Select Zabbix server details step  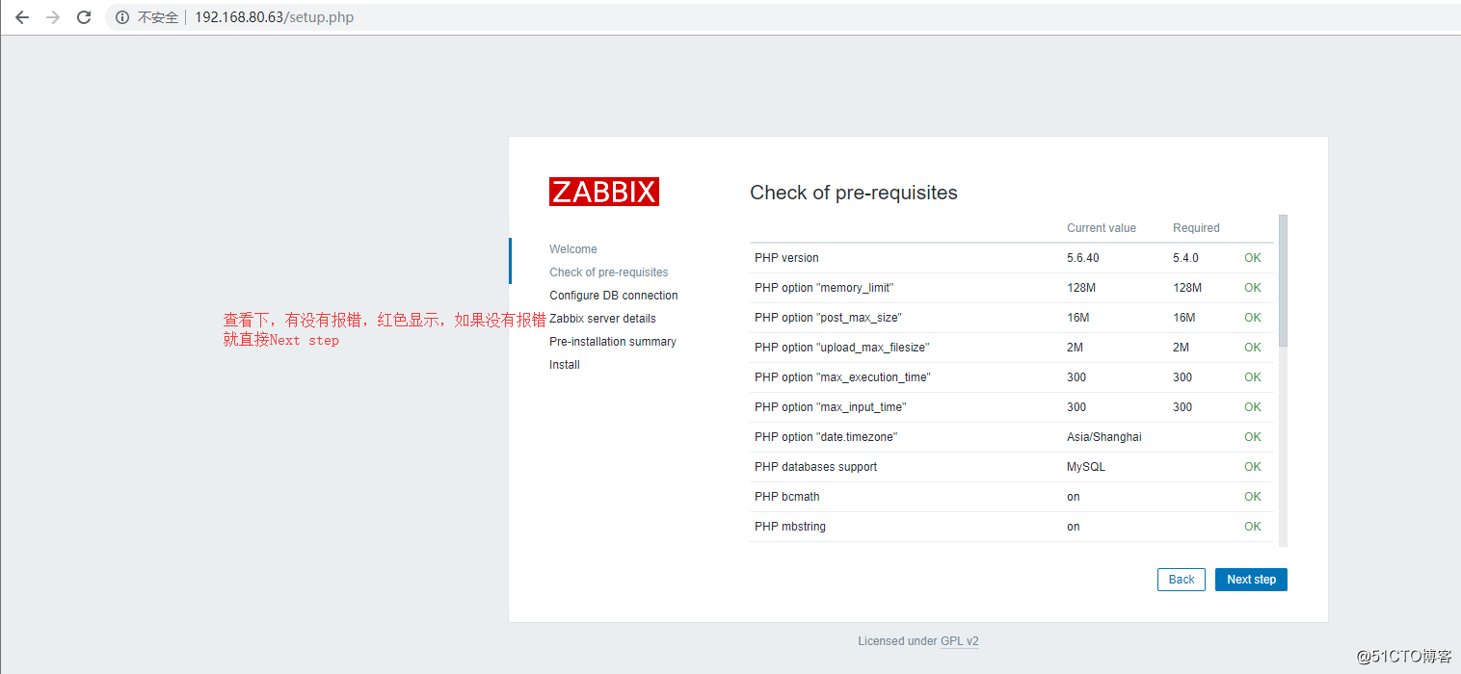tap(602, 319)
